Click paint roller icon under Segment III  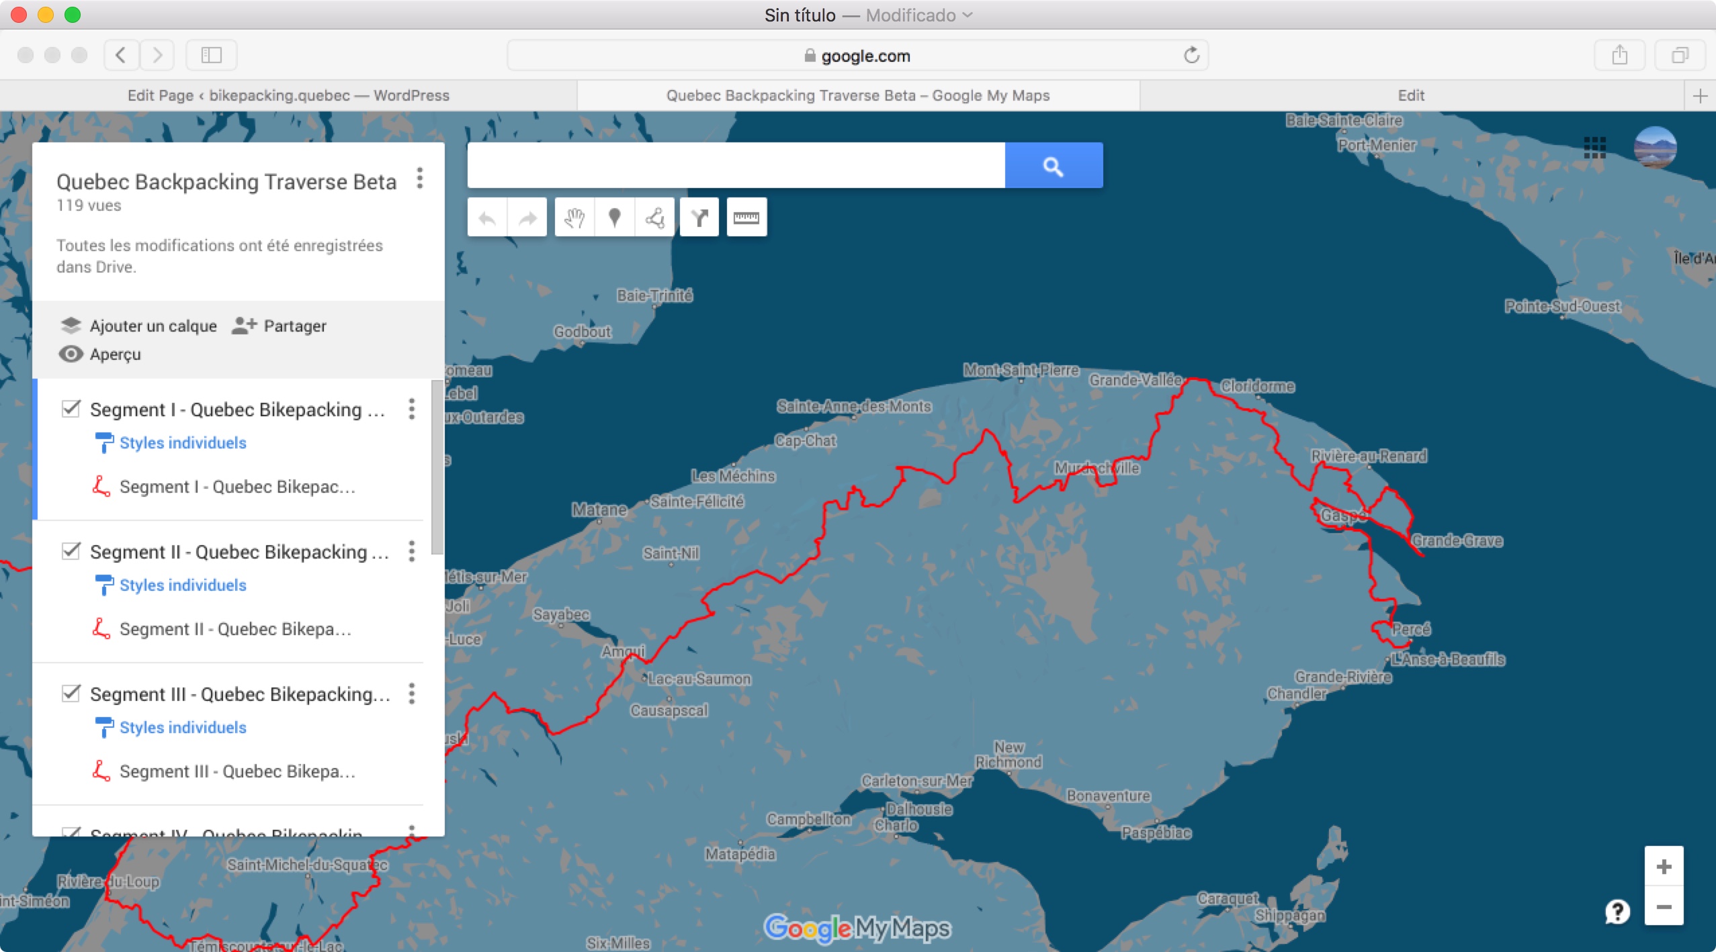[103, 728]
